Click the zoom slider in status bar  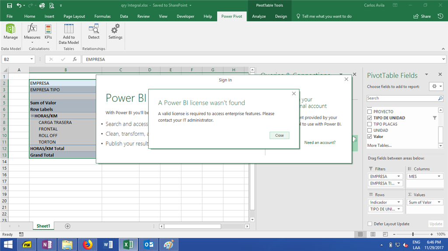click(x=413, y=234)
